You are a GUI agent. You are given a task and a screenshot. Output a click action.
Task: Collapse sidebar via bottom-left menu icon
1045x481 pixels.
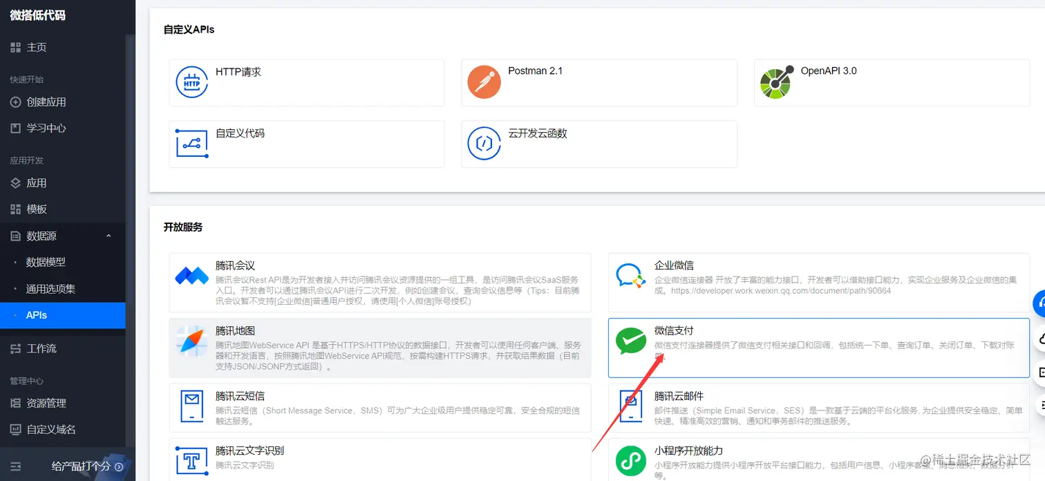[x=16, y=466]
